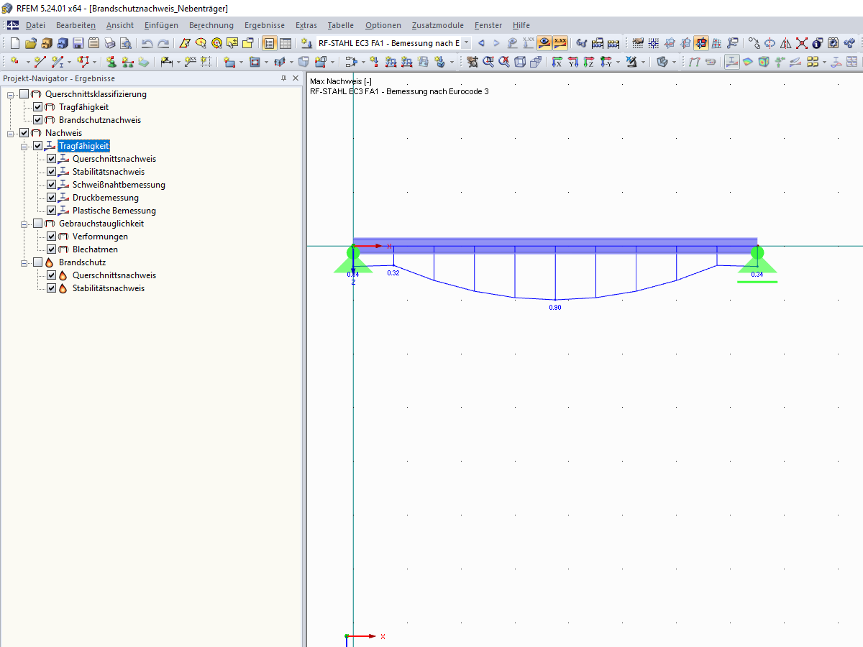Select the Querschnittsnachweis item under Tragfähigkeit
Screen dimensions: 863x647
[x=114, y=159]
